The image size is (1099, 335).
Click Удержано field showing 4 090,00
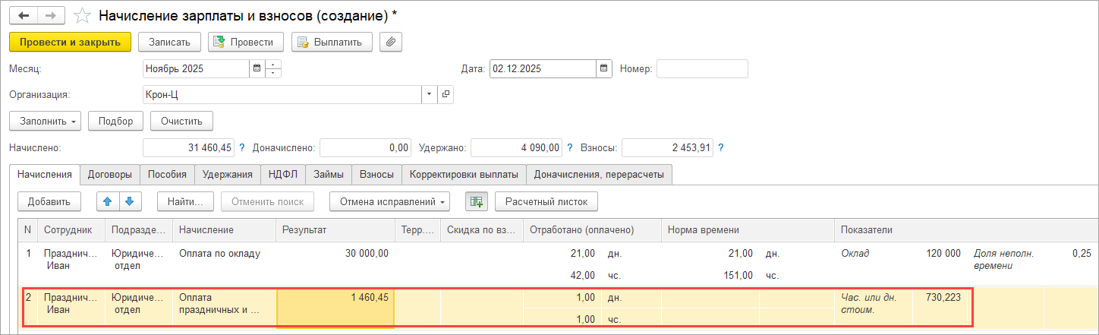tap(516, 147)
